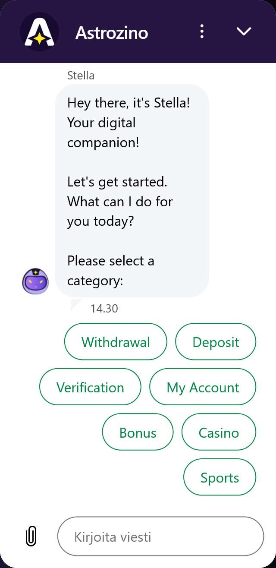Tap the Sports quick reply
The width and height of the screenshot is (276, 568).
point(220,478)
